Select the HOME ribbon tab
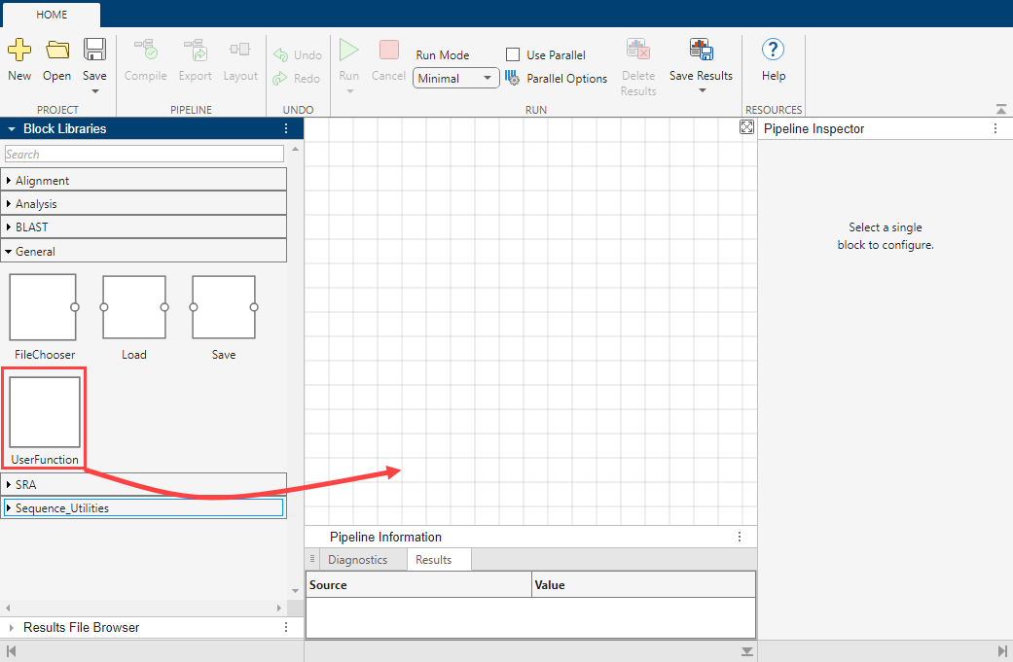 coord(51,15)
